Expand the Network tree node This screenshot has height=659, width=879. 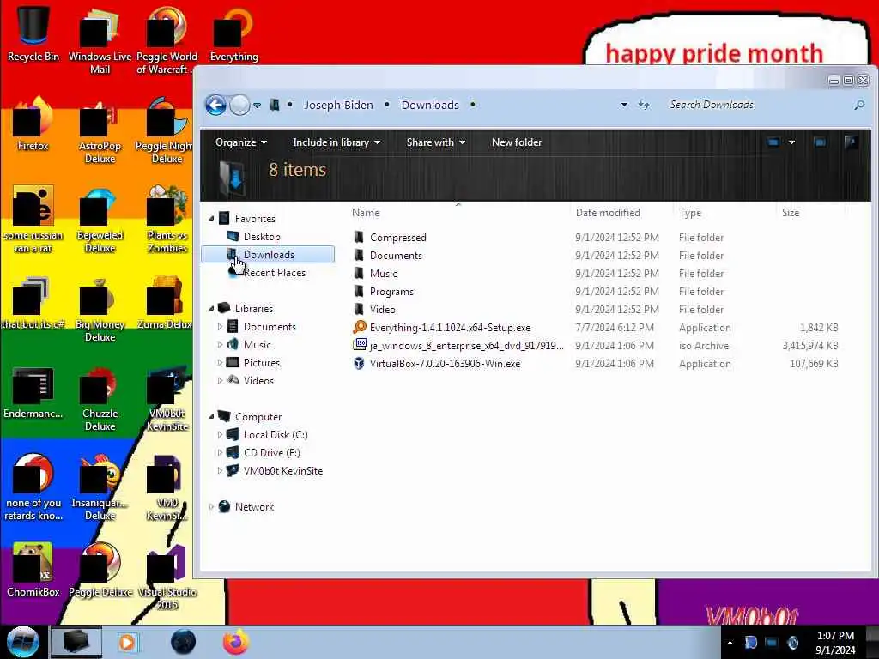point(211,506)
